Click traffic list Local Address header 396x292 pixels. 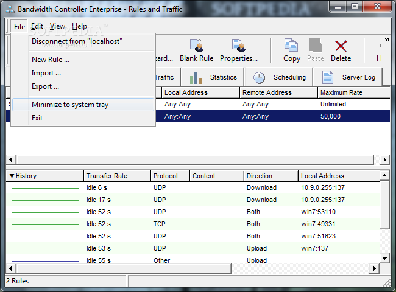pos(339,176)
